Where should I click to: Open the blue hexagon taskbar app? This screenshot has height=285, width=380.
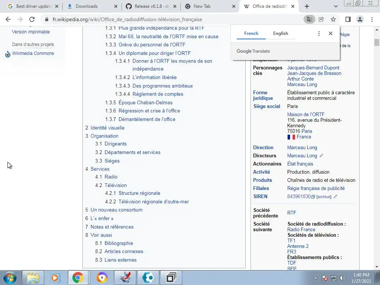click(x=148, y=278)
